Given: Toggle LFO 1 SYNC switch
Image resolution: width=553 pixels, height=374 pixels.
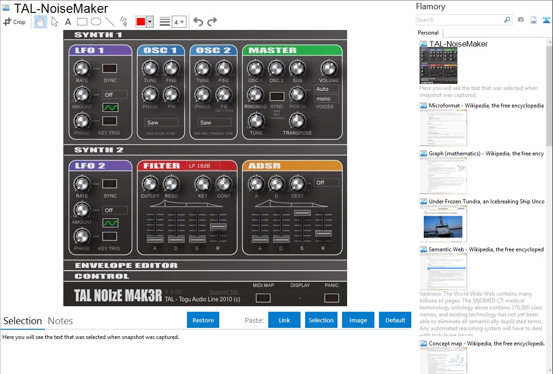Looking at the screenshot, I should pyautogui.click(x=109, y=69).
